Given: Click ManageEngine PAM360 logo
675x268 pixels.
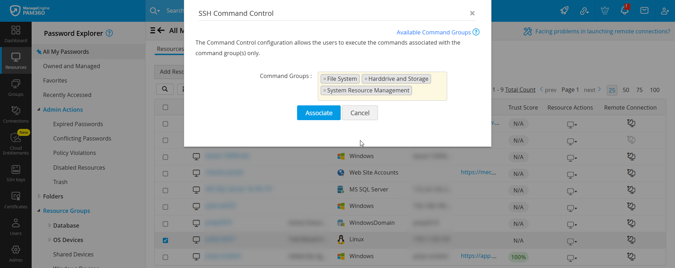Looking at the screenshot, I should click(30, 11).
